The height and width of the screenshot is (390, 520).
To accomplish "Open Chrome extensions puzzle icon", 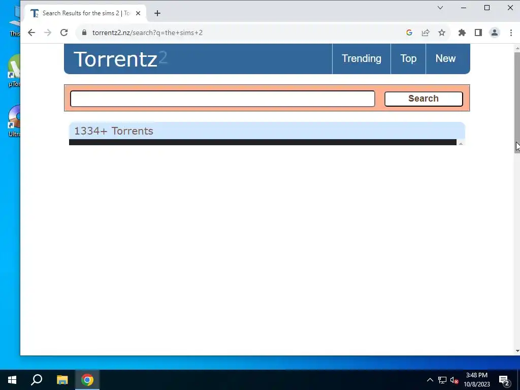I will tap(462, 32).
